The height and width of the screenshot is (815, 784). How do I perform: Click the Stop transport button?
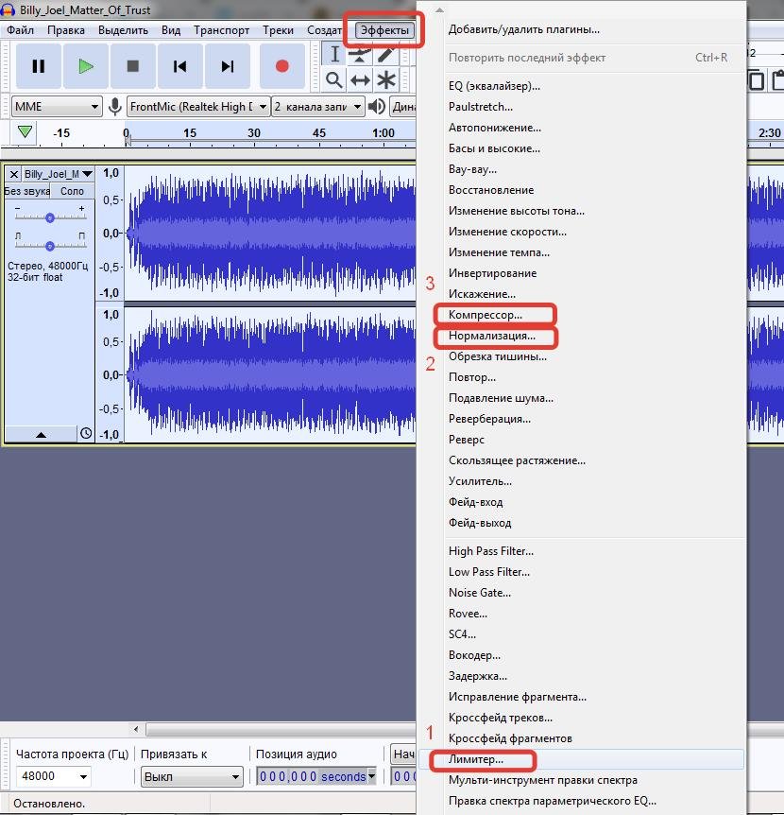[133, 66]
